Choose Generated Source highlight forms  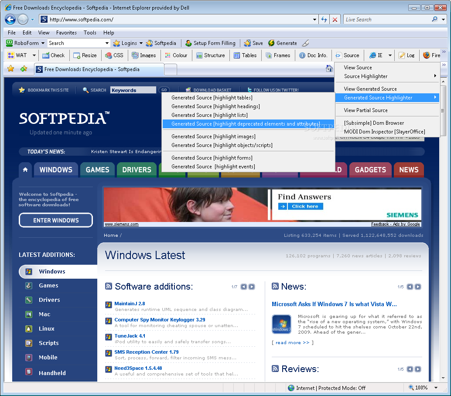[x=249, y=158]
